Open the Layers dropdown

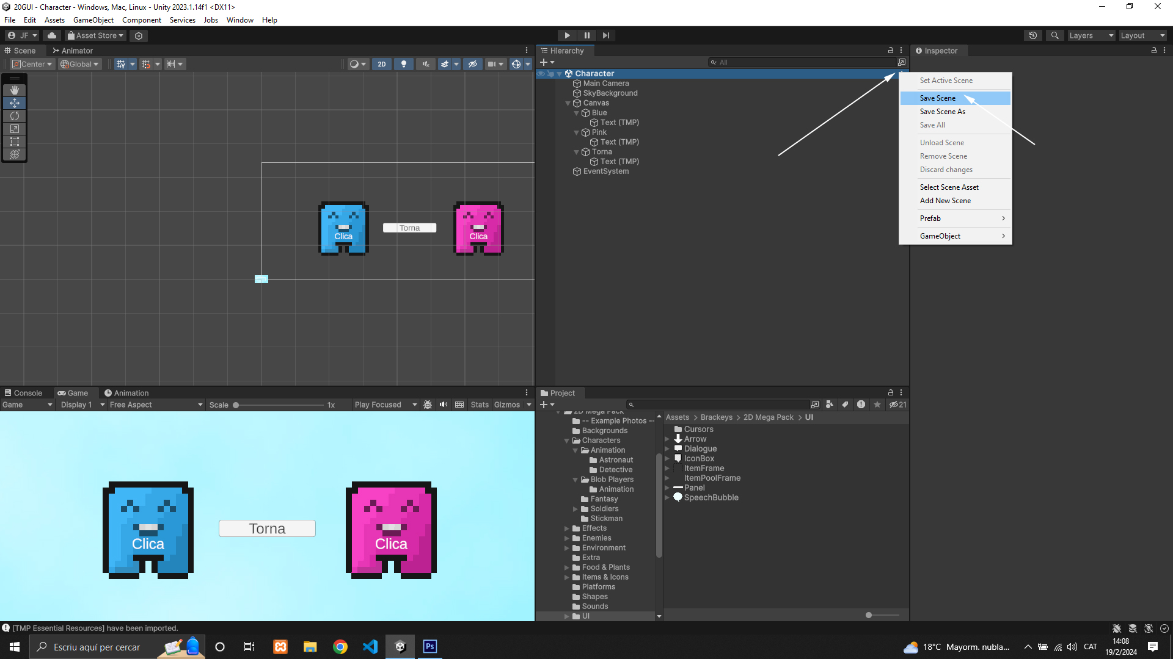tap(1091, 35)
